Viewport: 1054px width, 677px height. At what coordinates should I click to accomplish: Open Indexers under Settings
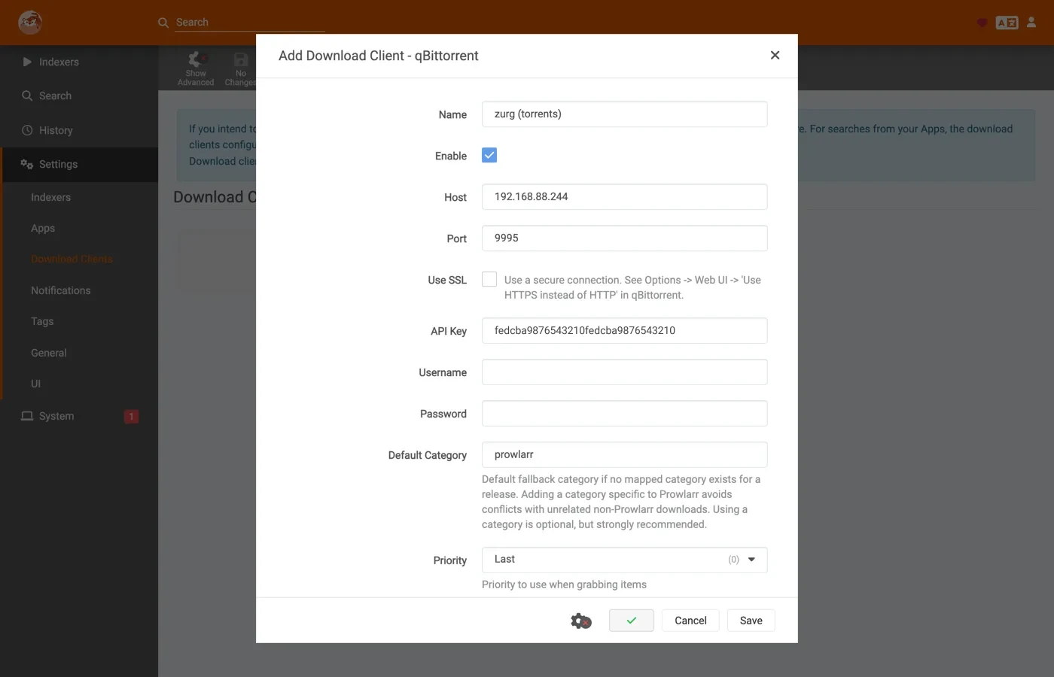[50, 197]
